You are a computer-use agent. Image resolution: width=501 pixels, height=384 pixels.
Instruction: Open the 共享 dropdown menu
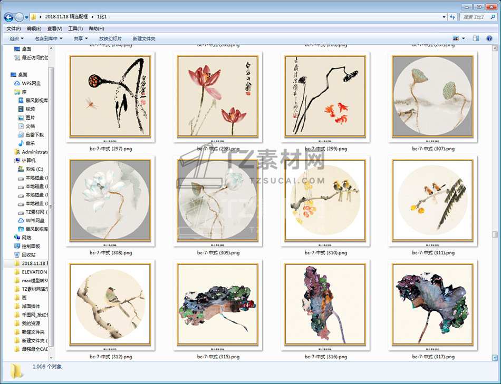[81, 38]
